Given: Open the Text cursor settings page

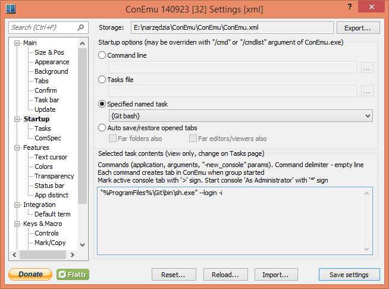Looking at the screenshot, I should (x=51, y=157).
